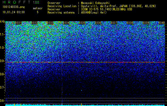This screenshot has height=106, width=167.
Task: Click the yellow meteor marker below 0335
Action: pos(81,104)
